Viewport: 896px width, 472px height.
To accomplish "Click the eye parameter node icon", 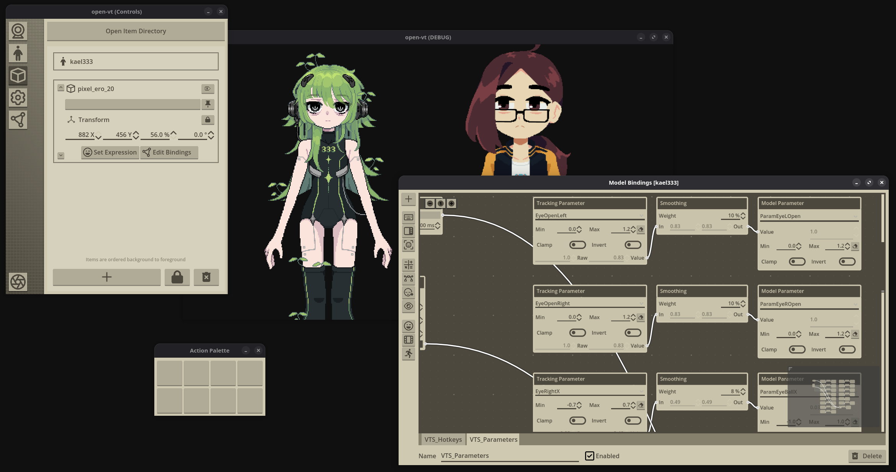I will (409, 306).
